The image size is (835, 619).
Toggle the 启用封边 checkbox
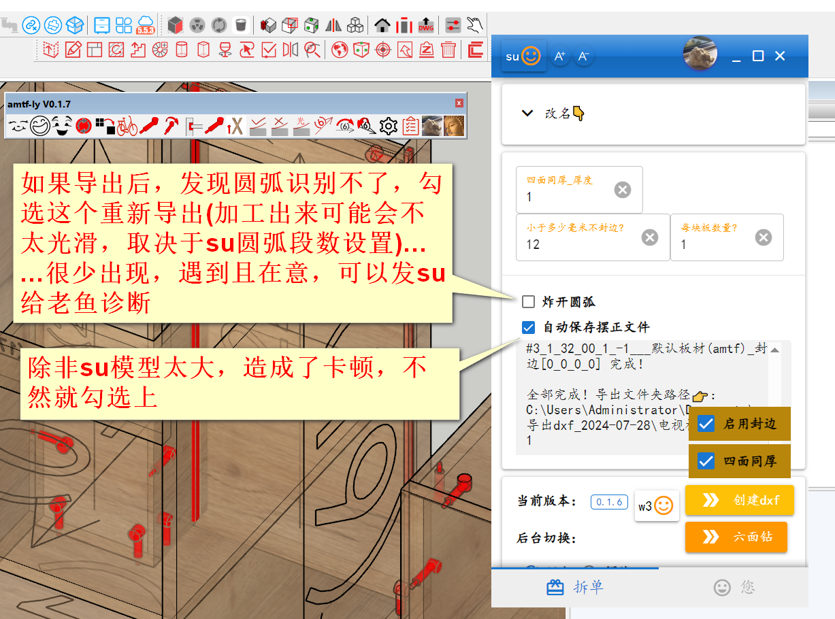pos(706,424)
